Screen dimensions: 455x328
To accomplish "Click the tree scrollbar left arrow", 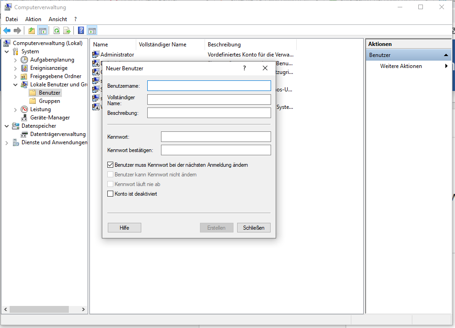I will [x=6, y=310].
